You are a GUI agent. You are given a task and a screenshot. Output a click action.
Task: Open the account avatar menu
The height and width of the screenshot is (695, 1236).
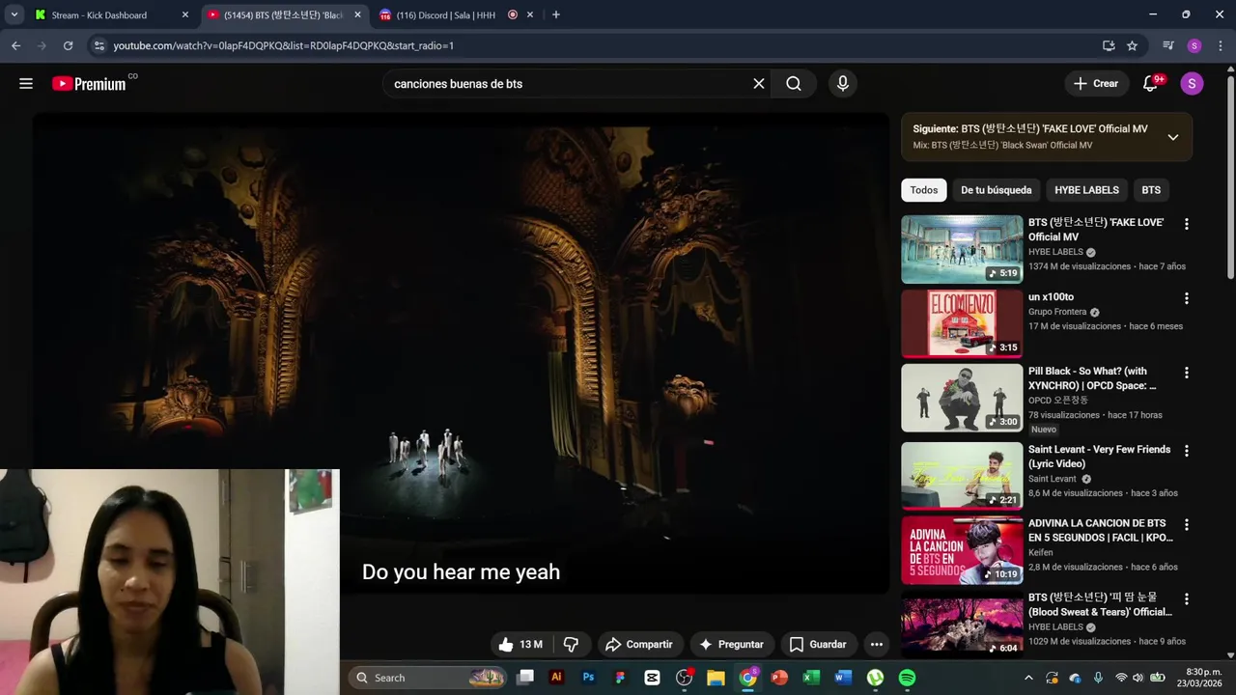pos(1192,84)
